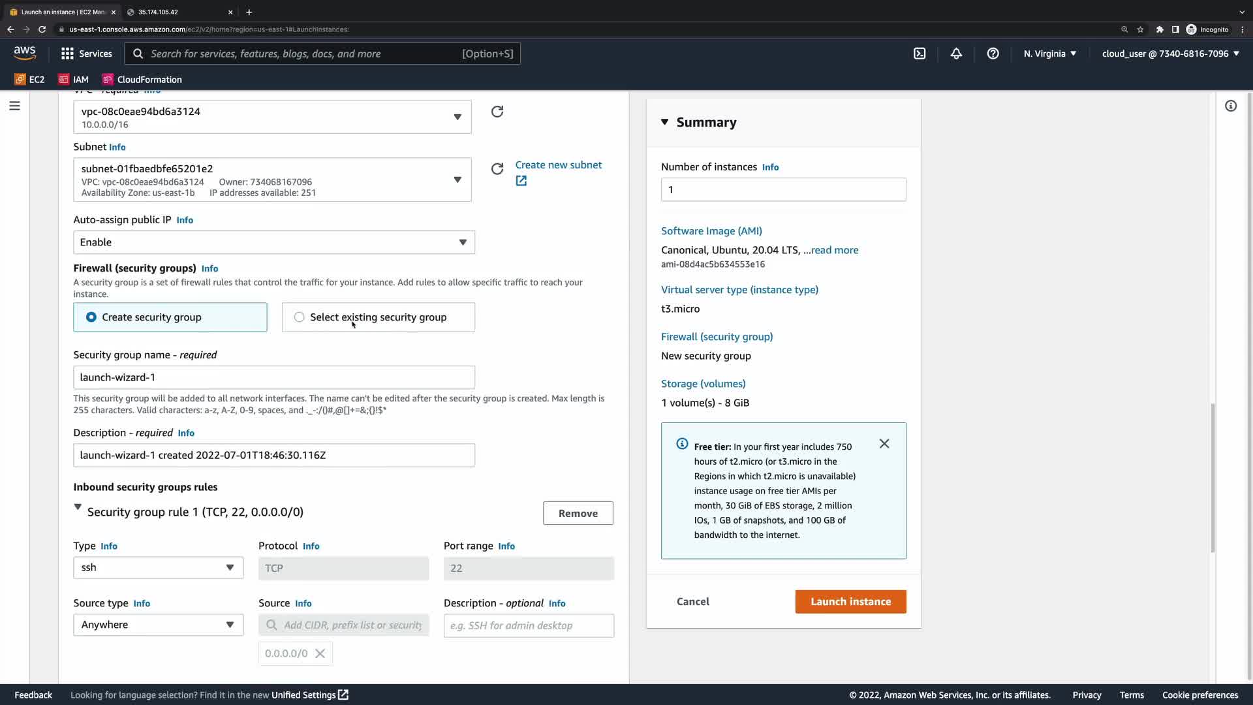This screenshot has height=705, width=1253.
Task: Refresh the subnet list
Action: pos(497,169)
